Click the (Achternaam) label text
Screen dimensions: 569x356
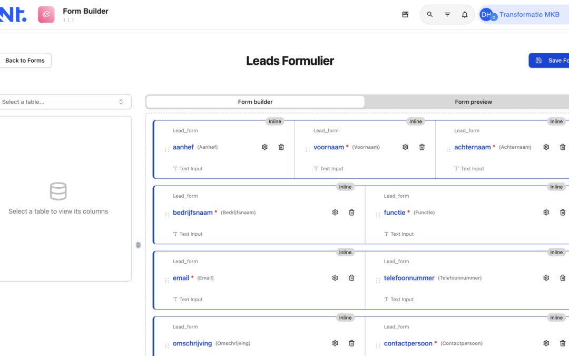[515, 147]
